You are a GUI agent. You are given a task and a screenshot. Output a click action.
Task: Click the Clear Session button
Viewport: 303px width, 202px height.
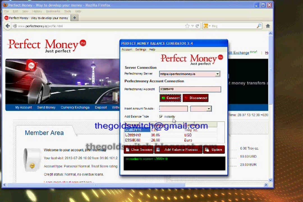coord(139,150)
